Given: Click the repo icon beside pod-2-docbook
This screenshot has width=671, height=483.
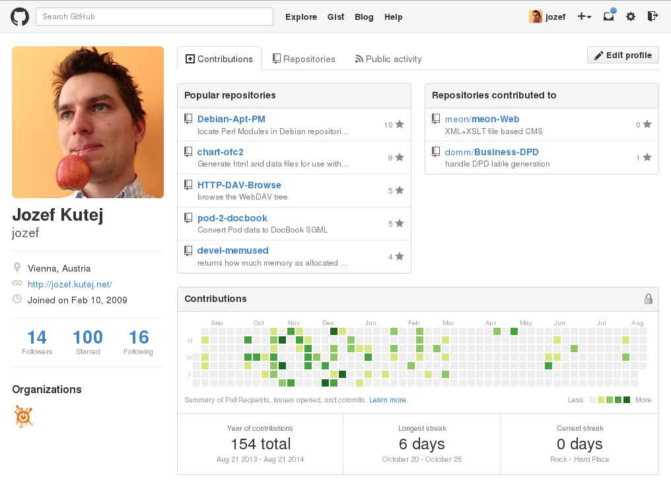Looking at the screenshot, I should point(188,217).
